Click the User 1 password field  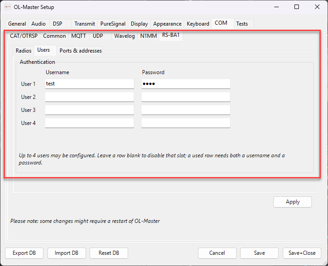[186, 84]
